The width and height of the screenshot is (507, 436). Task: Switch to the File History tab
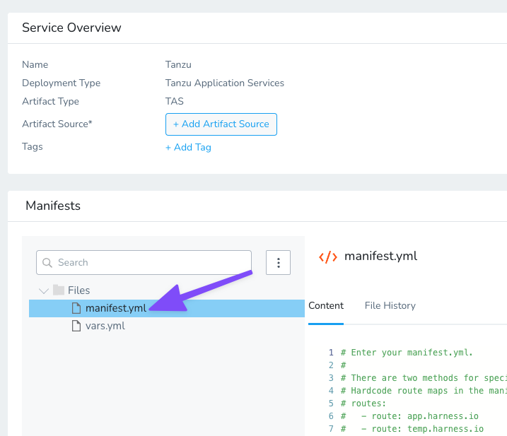click(390, 305)
